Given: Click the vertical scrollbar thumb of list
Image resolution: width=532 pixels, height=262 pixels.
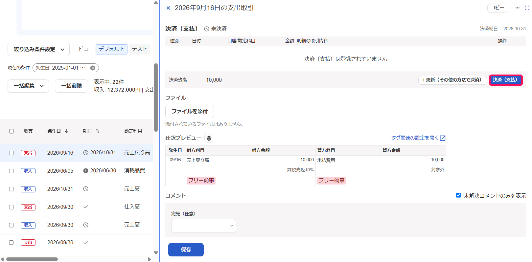Looking at the screenshot, I should click(156, 98).
